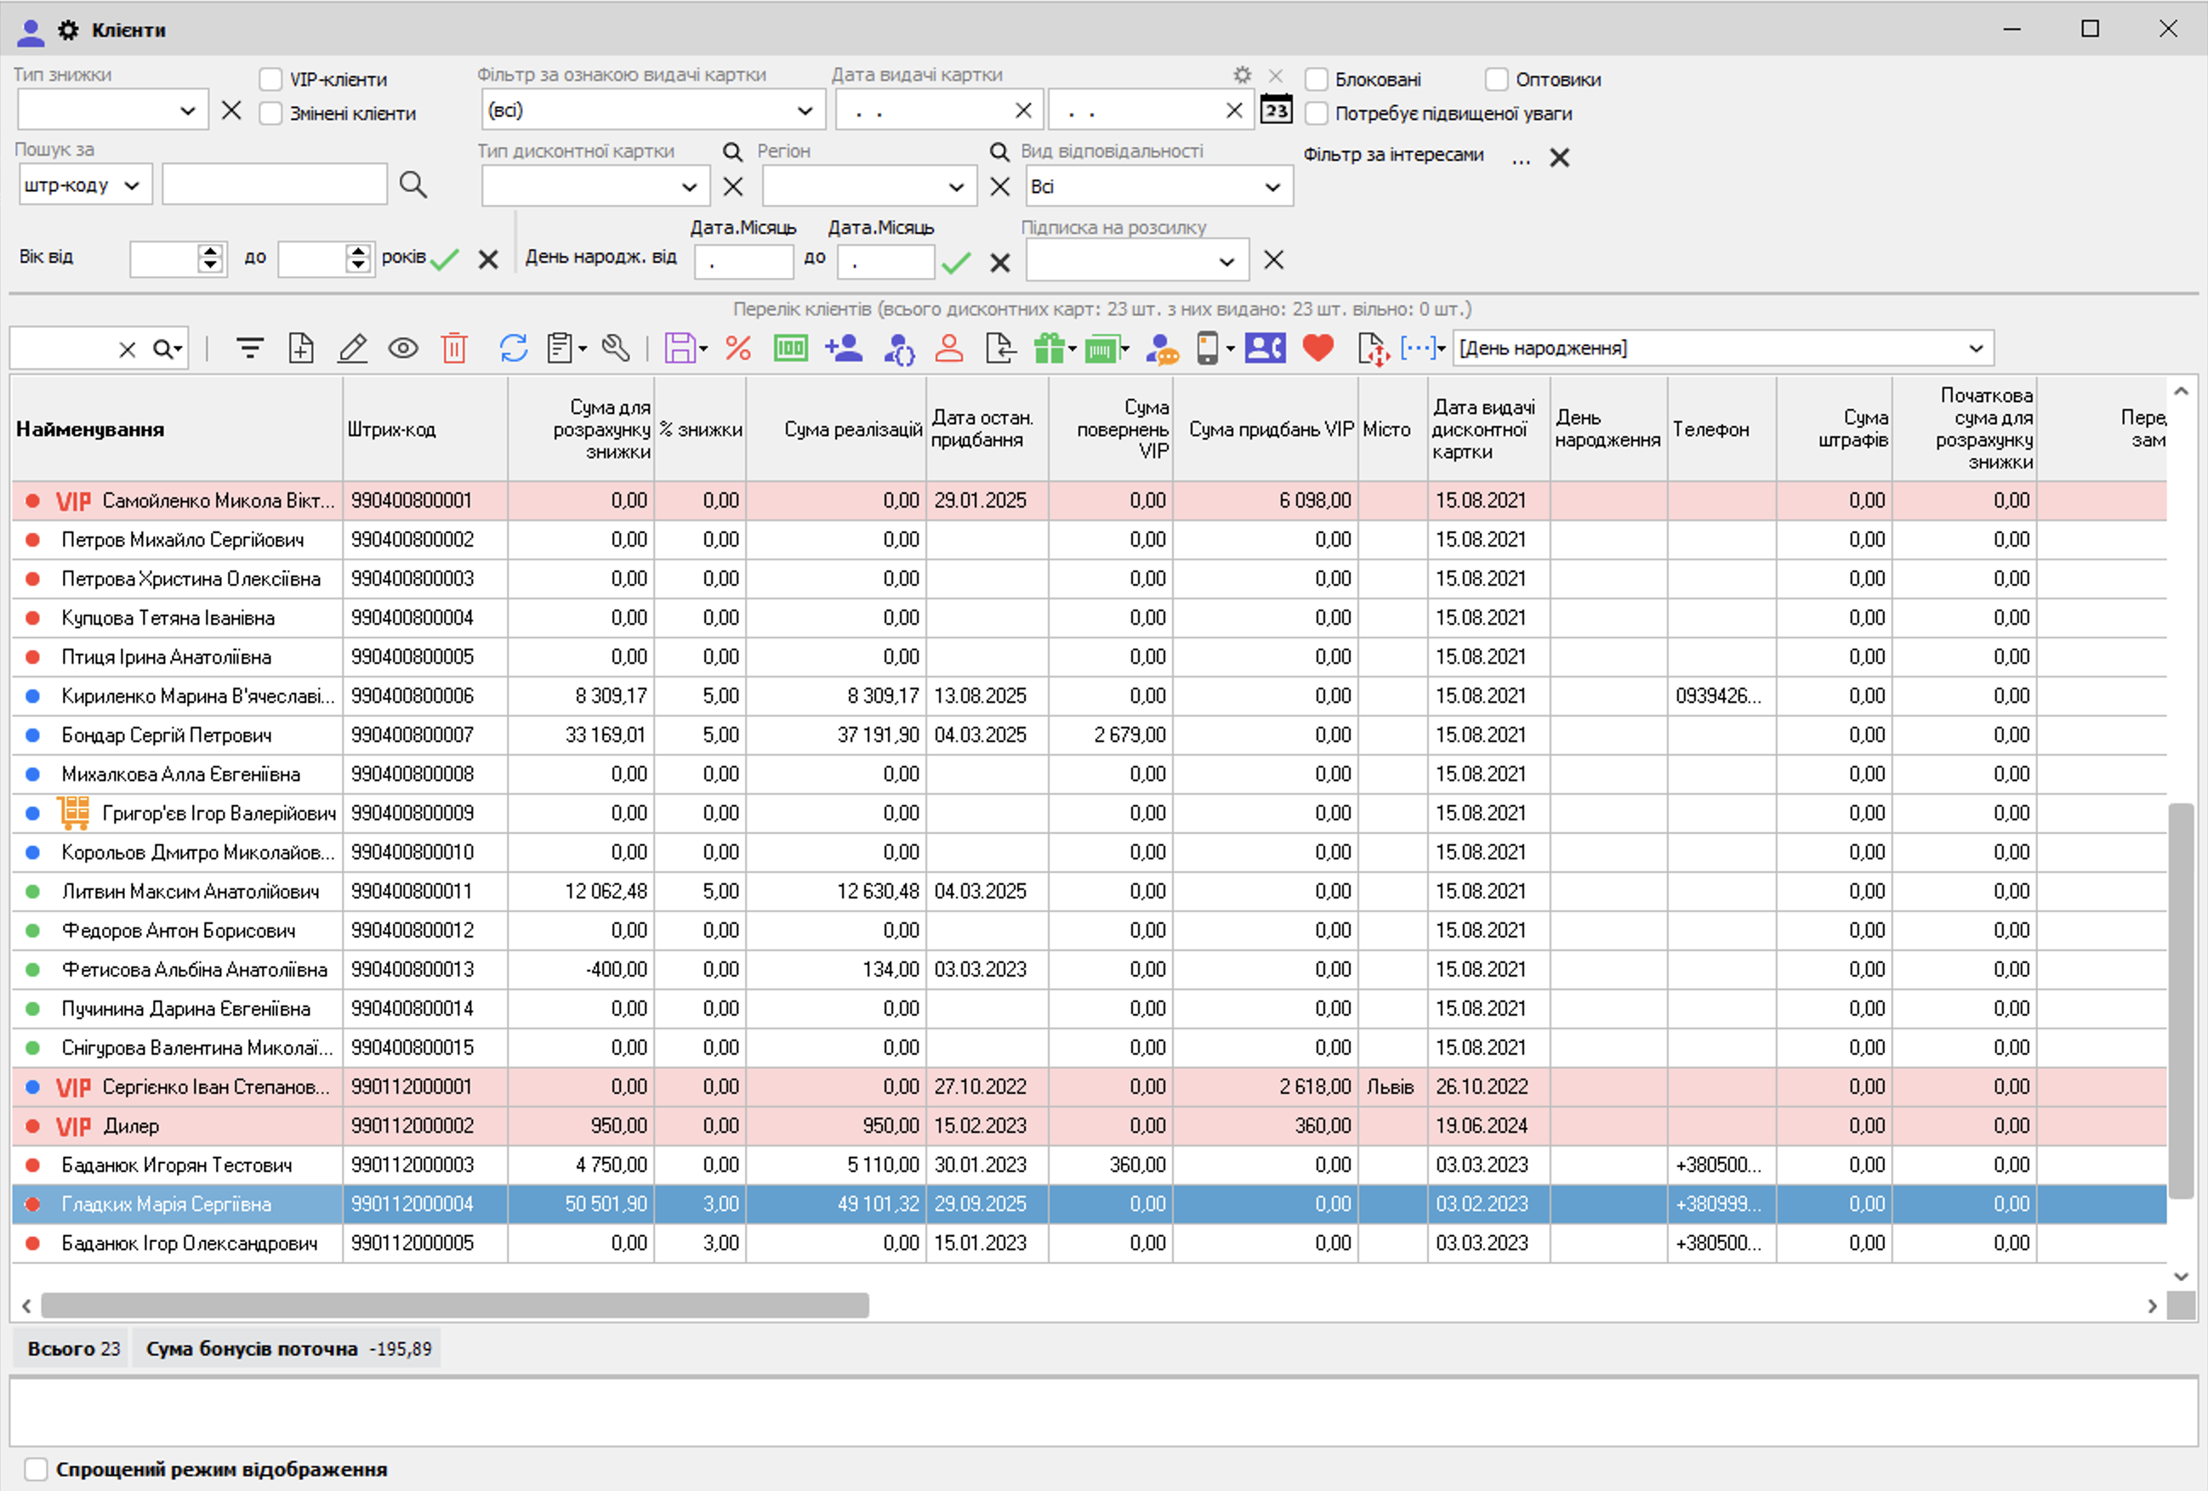Click the pencil edit client icon

[x=352, y=349]
